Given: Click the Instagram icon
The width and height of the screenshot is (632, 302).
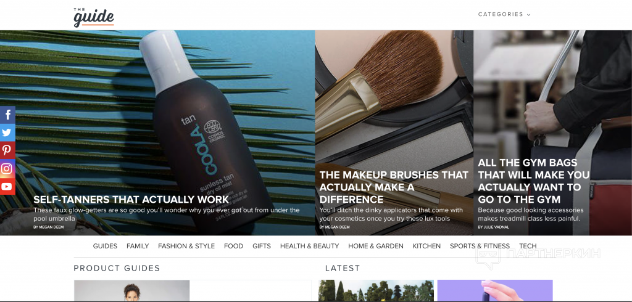Looking at the screenshot, I should point(7,168).
